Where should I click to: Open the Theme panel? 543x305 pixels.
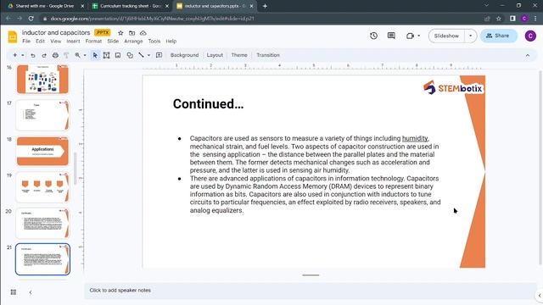pos(239,55)
